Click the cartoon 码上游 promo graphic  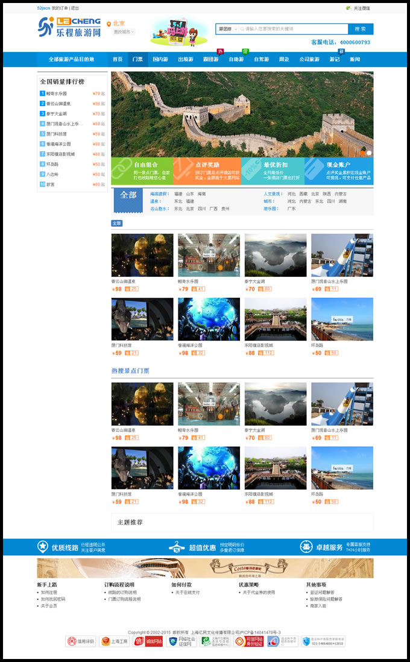tap(179, 32)
